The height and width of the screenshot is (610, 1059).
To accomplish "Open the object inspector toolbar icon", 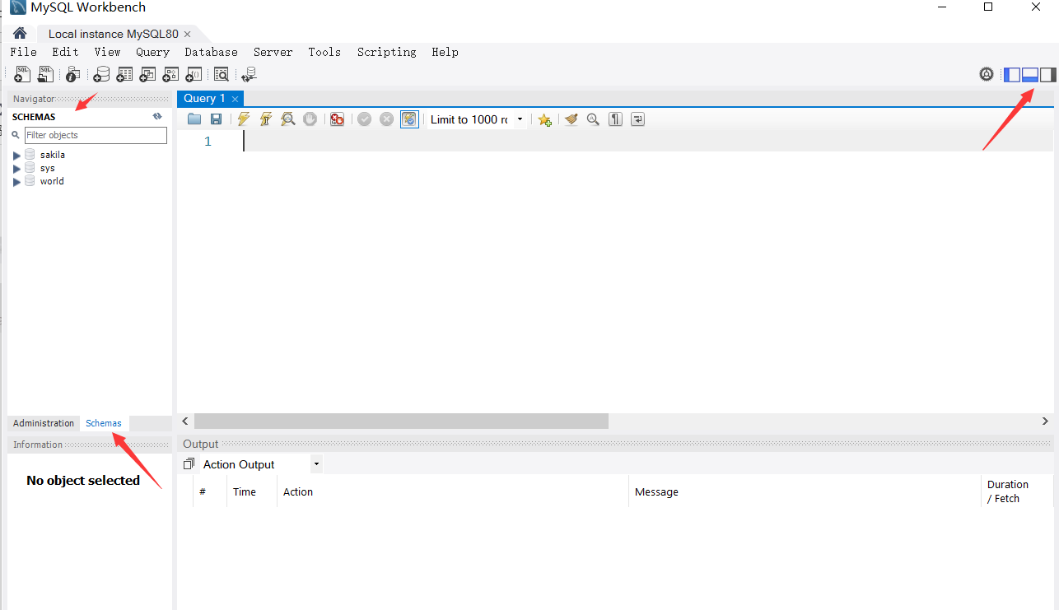I will [72, 74].
